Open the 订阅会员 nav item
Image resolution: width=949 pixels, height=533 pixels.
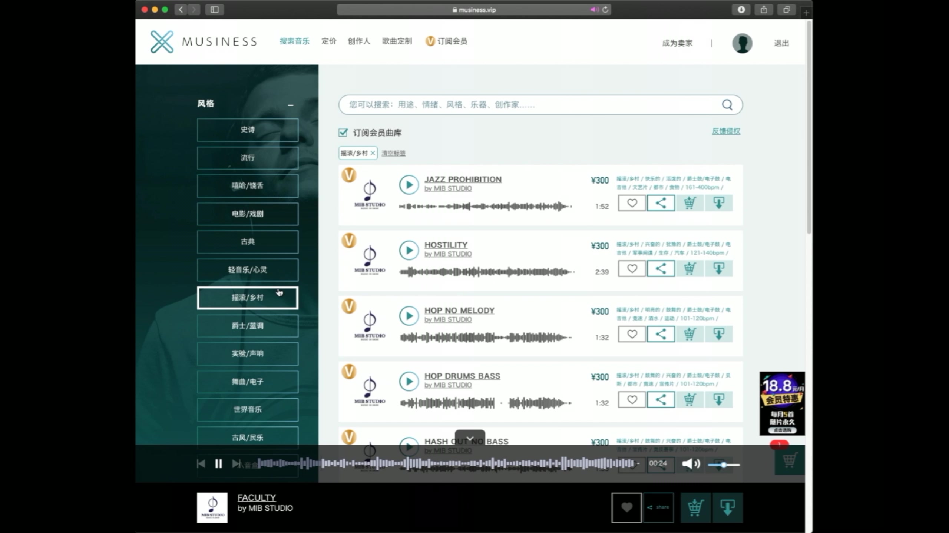coord(446,41)
